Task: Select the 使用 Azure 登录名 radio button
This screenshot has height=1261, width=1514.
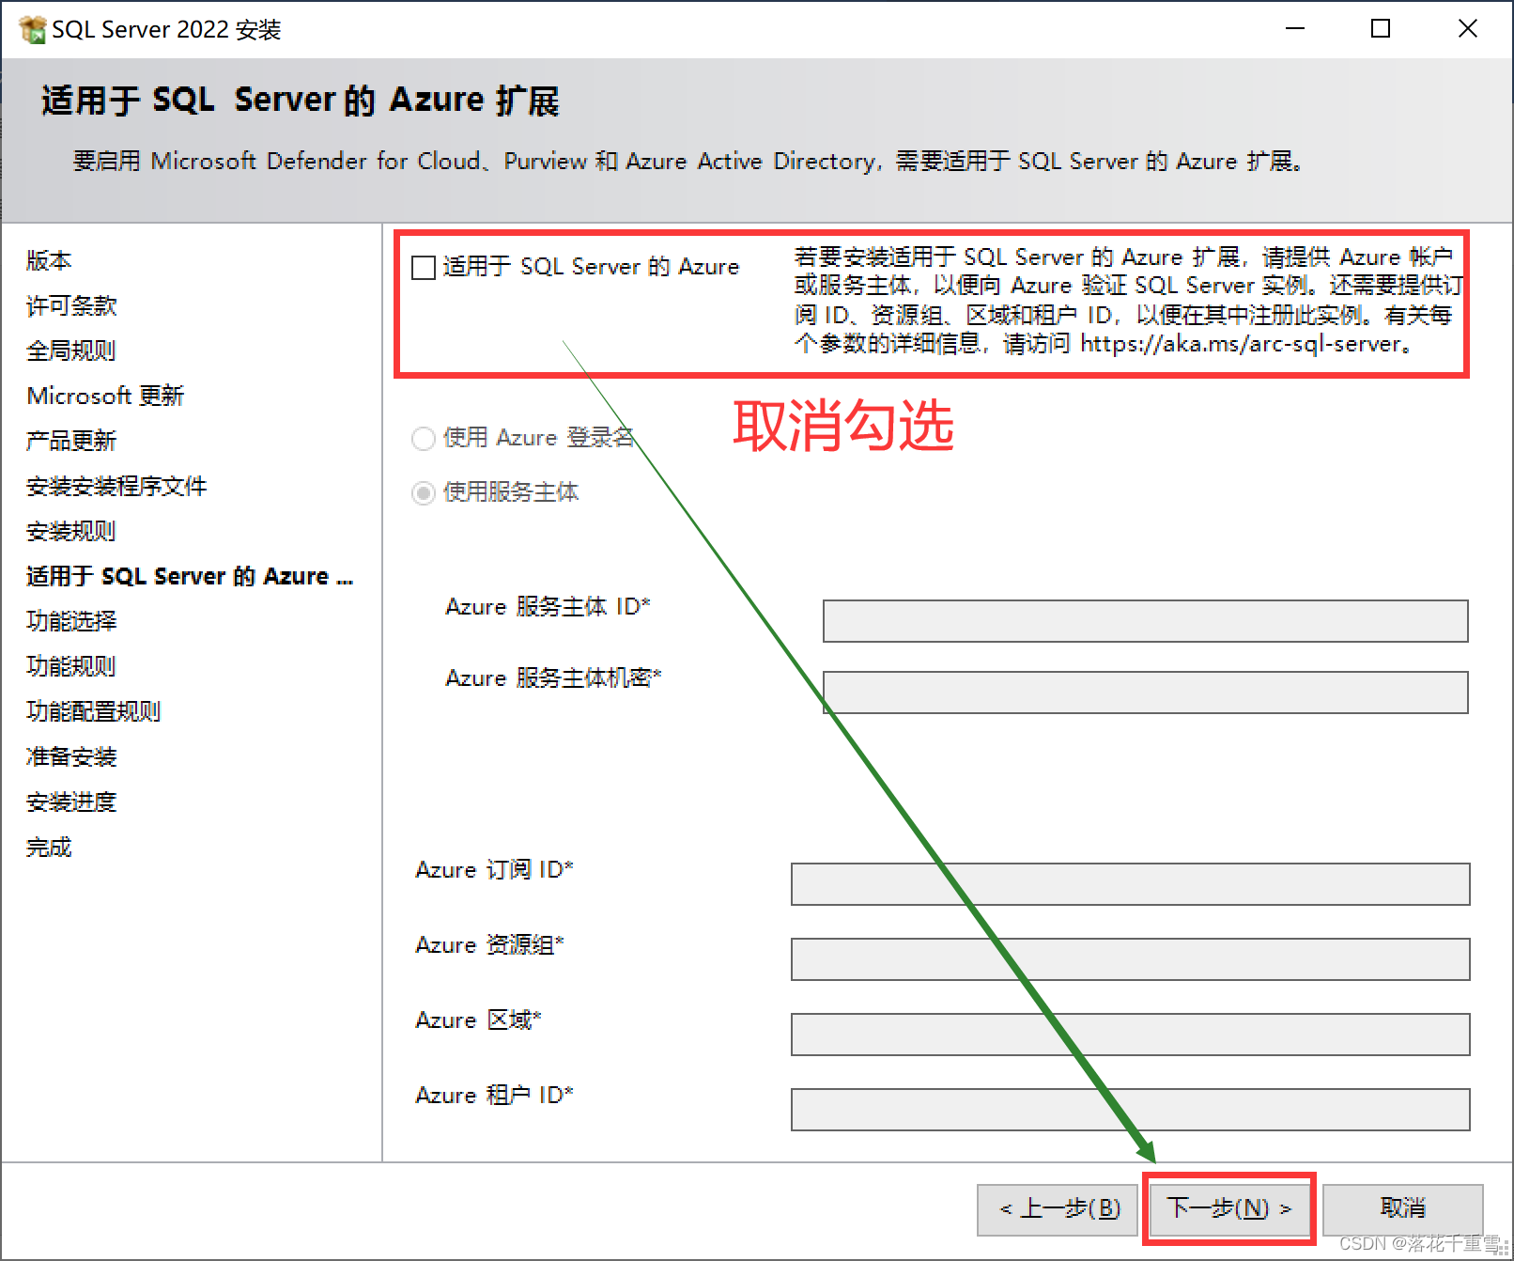Action: [424, 438]
